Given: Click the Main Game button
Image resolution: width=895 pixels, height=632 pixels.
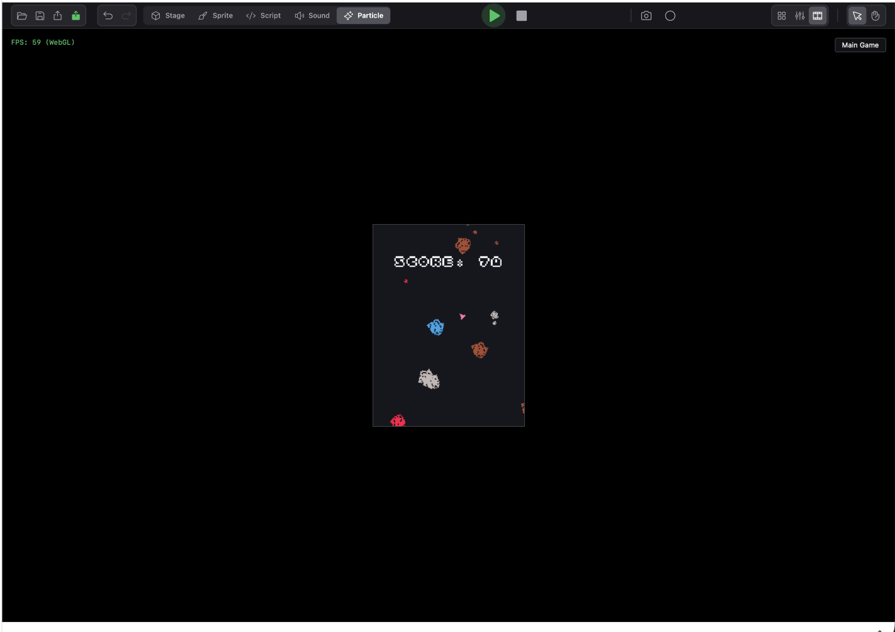Looking at the screenshot, I should point(860,45).
